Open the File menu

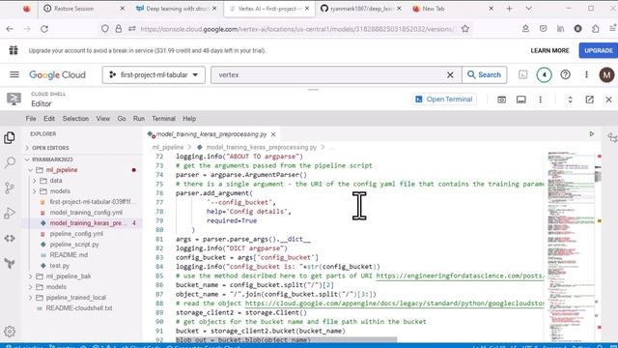coord(31,118)
